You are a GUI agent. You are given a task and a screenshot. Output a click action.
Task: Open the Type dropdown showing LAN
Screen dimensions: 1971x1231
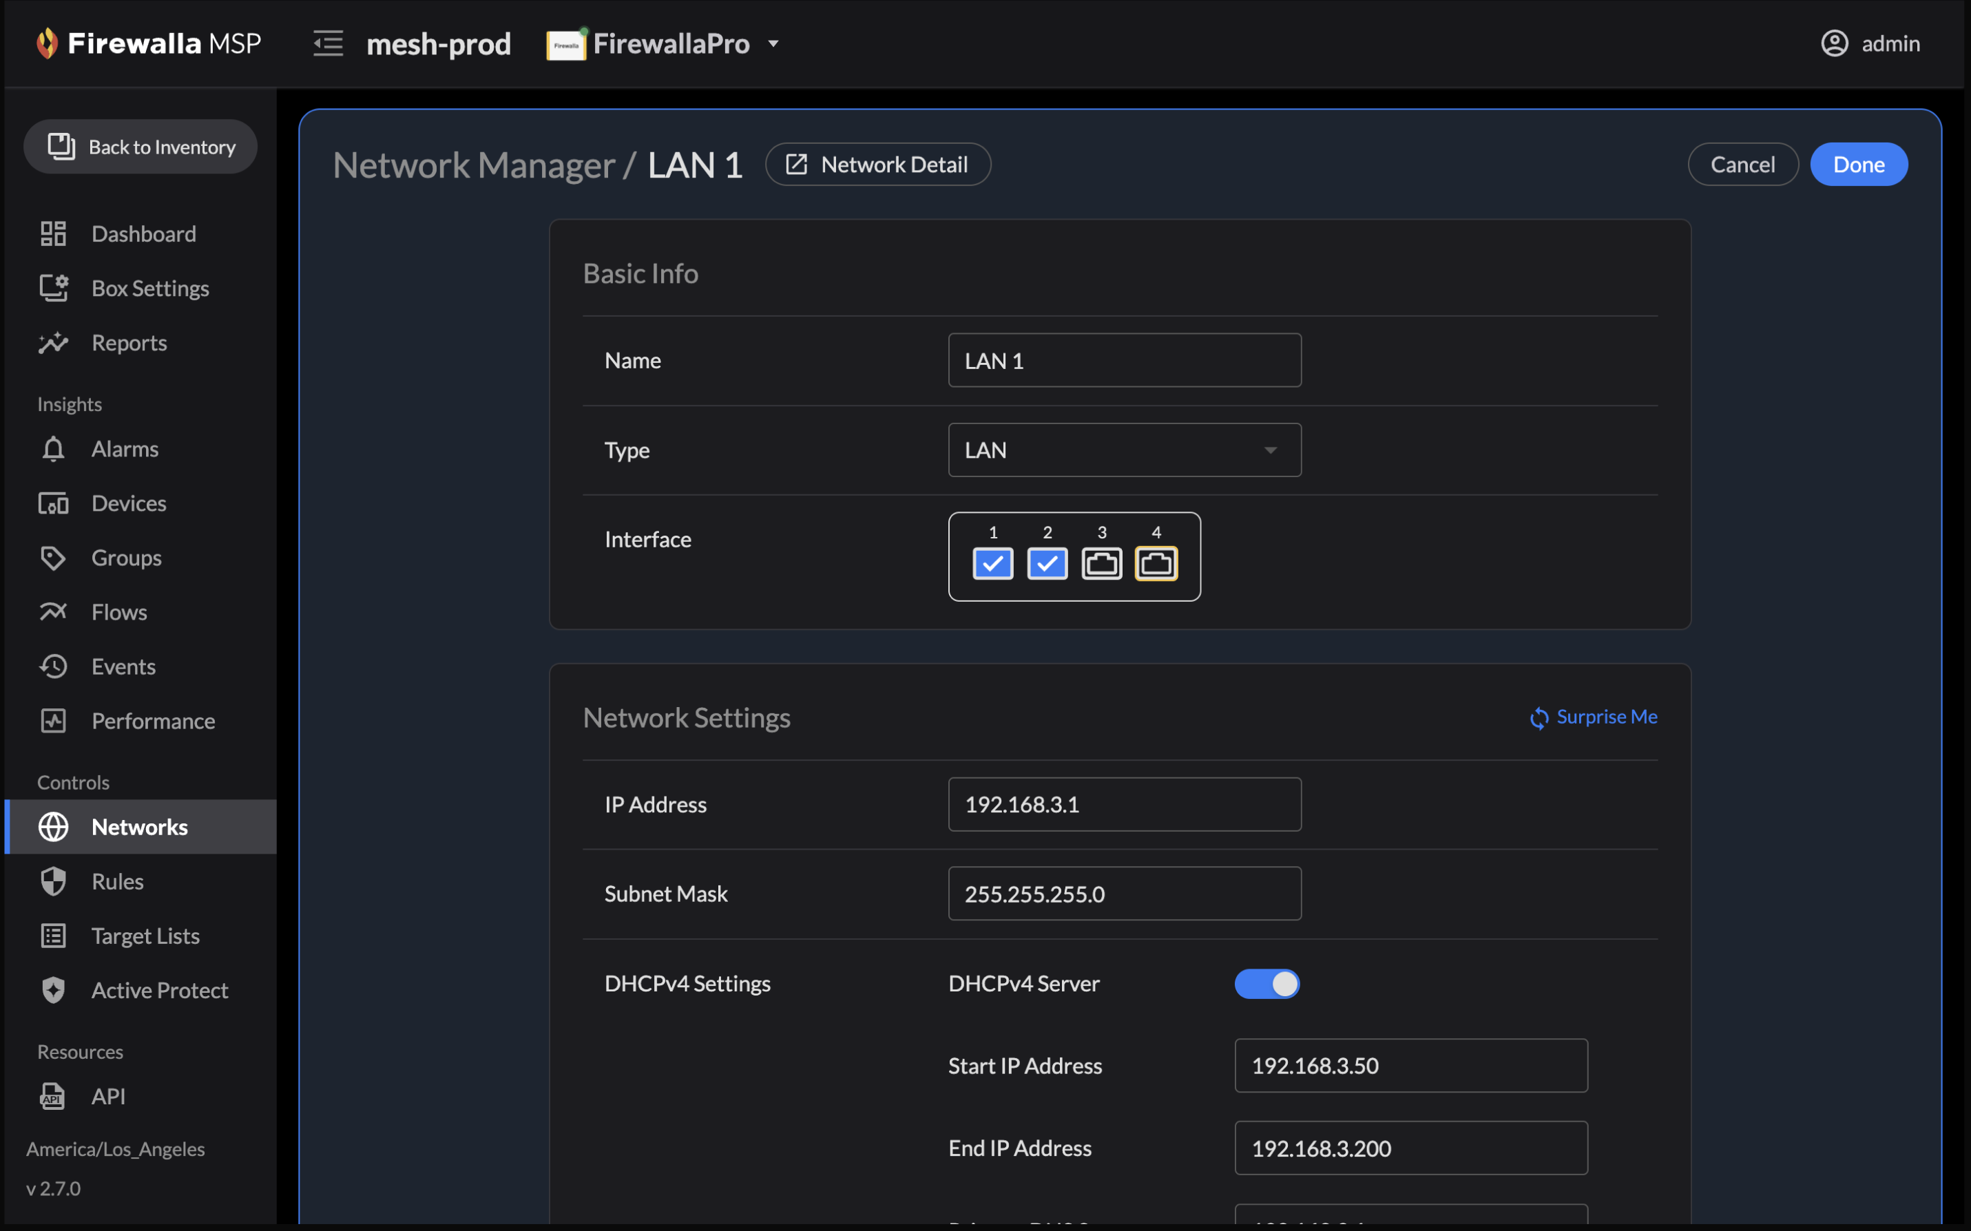pyautogui.click(x=1125, y=450)
